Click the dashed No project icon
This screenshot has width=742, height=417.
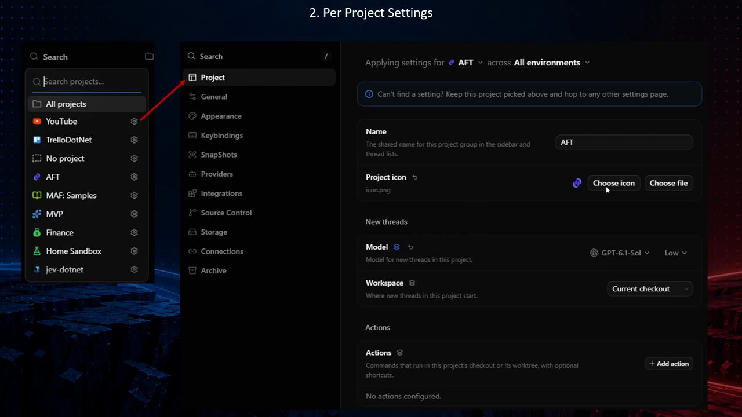pos(37,158)
